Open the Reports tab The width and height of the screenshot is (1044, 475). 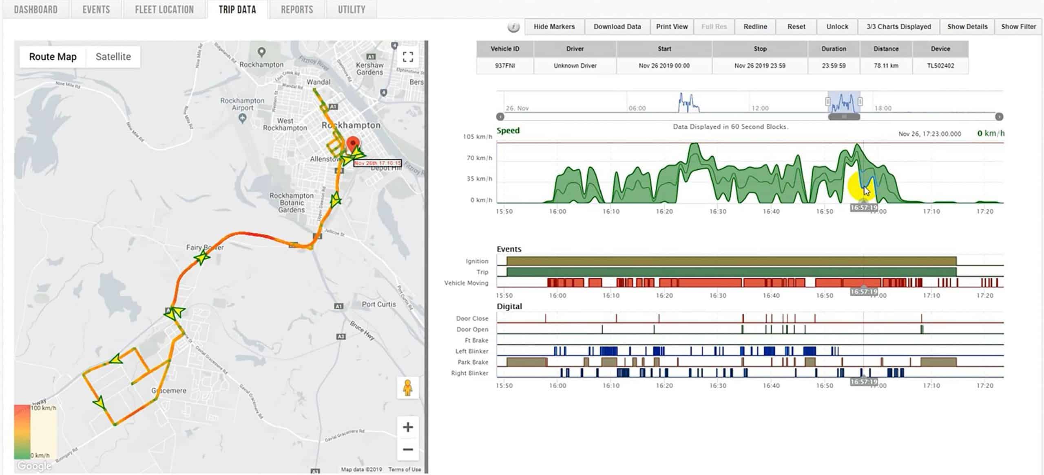tap(297, 9)
